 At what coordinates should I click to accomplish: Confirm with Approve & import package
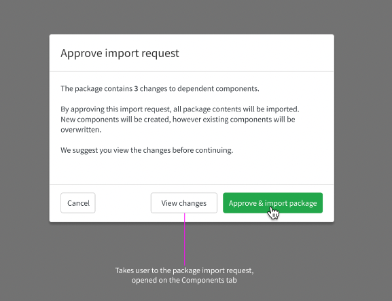click(x=272, y=202)
